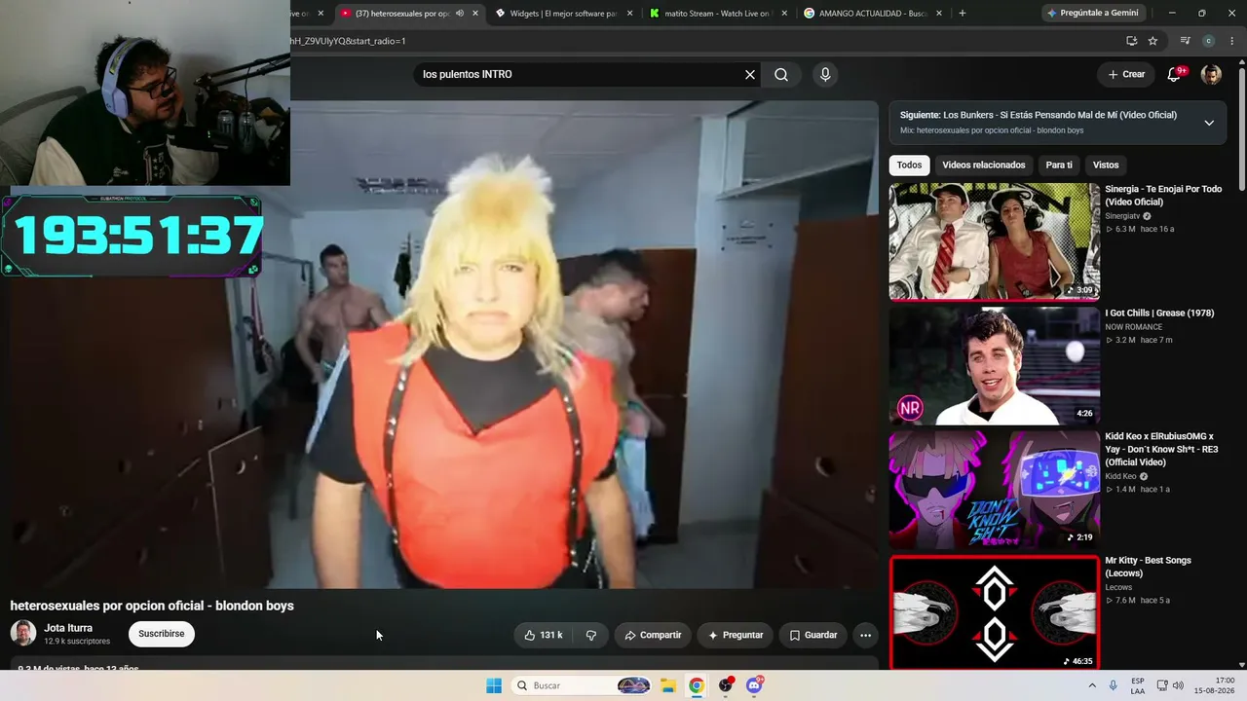Dislike the video with thumbs down
This screenshot has height=701, width=1247.
click(x=591, y=635)
